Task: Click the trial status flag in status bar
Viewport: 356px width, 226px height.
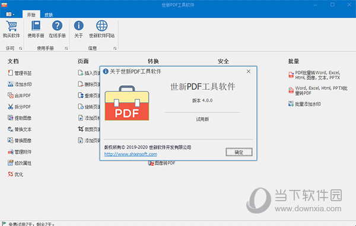Action: 4,224
